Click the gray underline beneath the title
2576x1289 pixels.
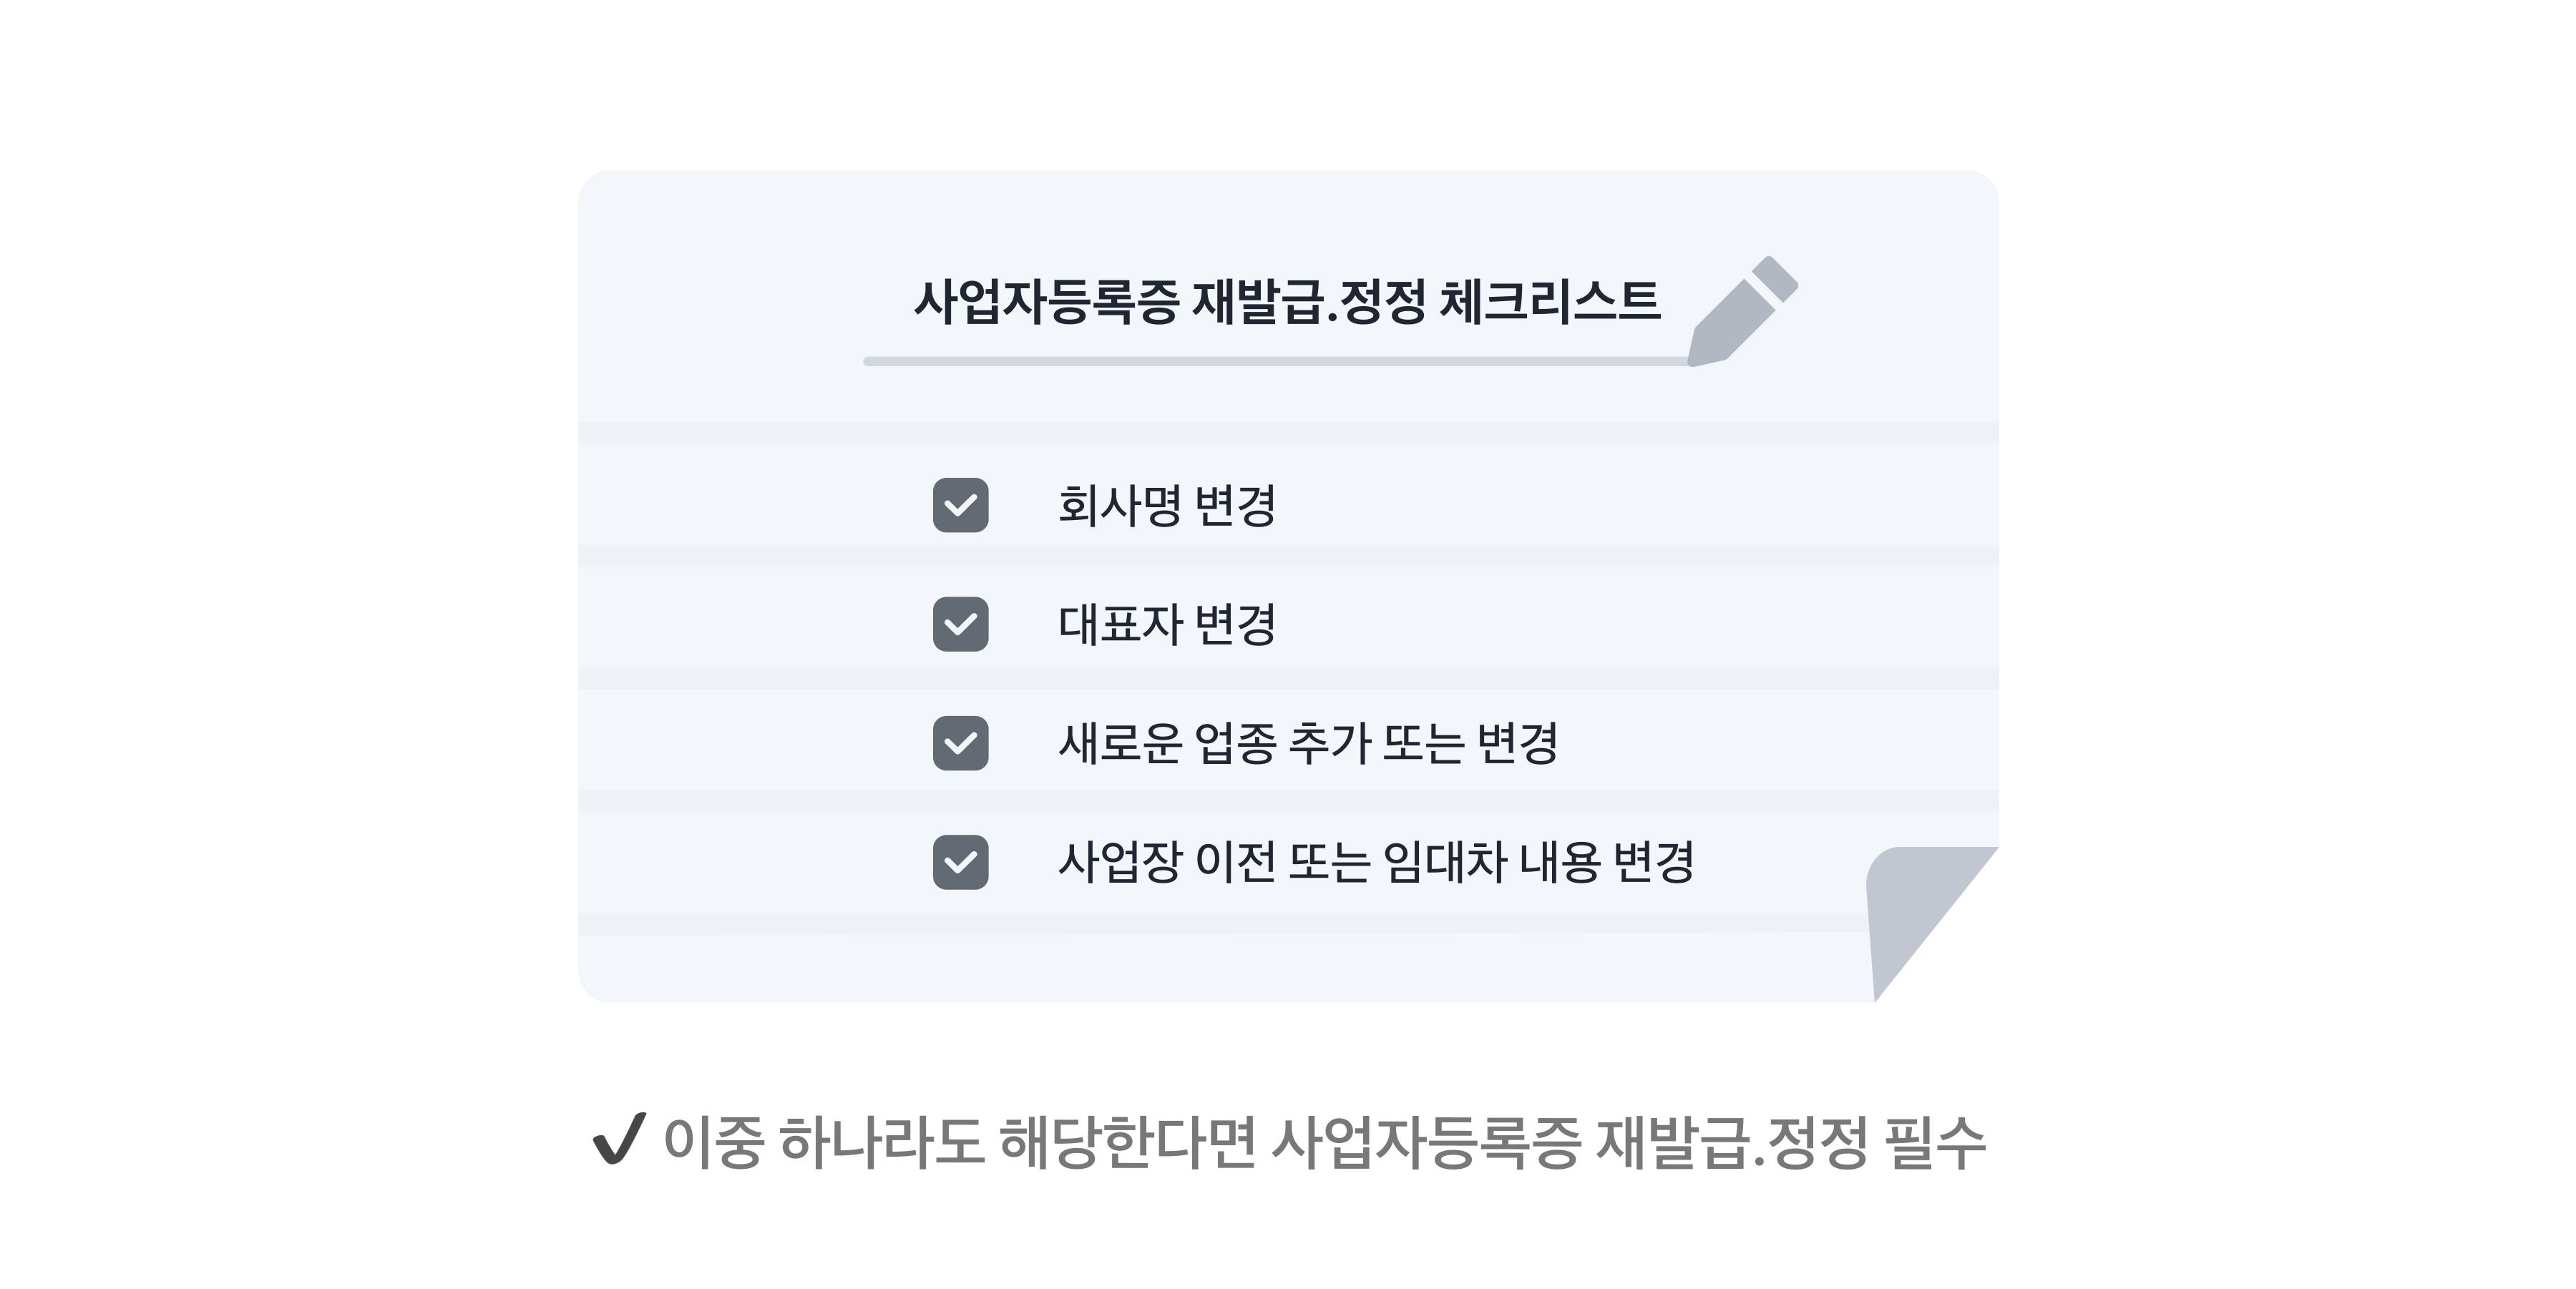[x=1276, y=361]
